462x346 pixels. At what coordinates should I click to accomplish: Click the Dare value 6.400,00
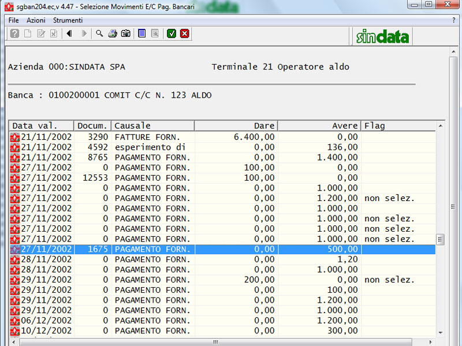[x=254, y=137]
